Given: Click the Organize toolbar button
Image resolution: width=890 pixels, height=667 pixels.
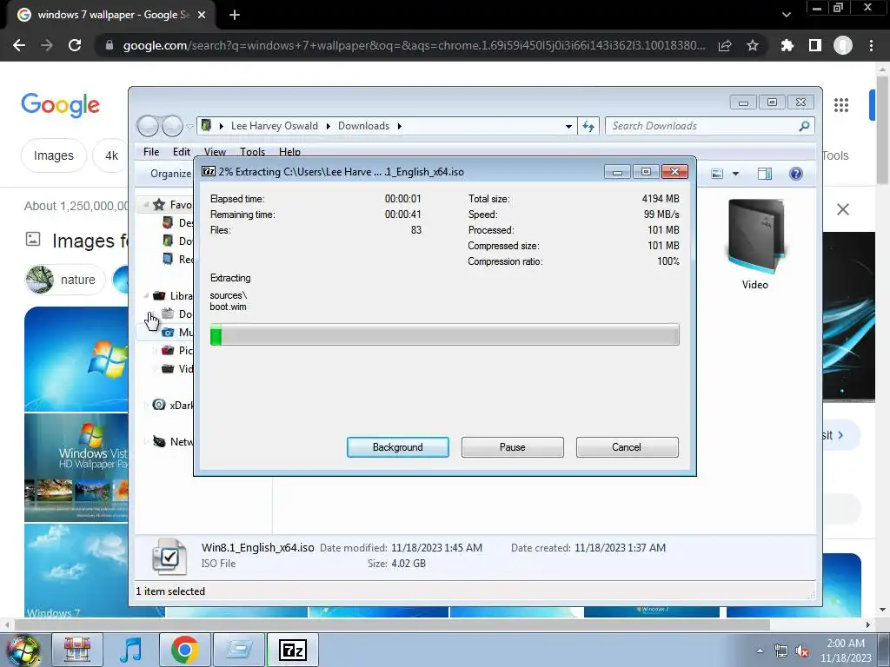Looking at the screenshot, I should (170, 174).
